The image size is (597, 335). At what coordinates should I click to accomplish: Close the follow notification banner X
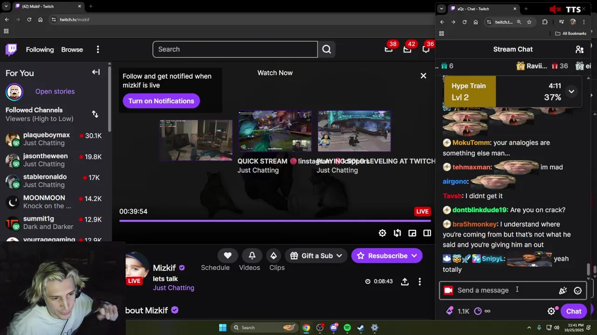click(423, 76)
